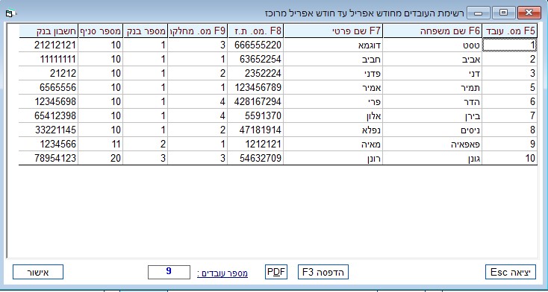The height and width of the screenshot is (292, 548).
Task: Click the הדפסה F3 print button
Action: 323,272
